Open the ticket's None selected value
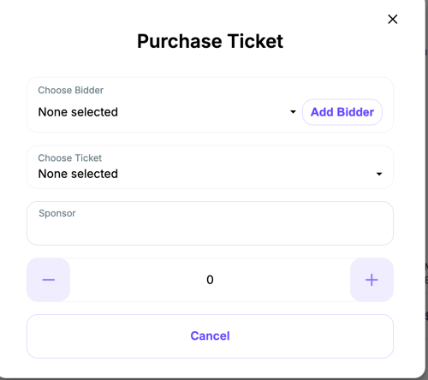This screenshot has height=380, width=428. click(x=78, y=174)
